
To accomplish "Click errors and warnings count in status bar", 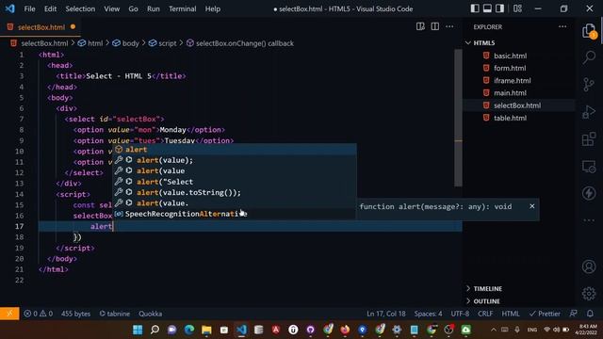I will pyautogui.click(x=38, y=314).
